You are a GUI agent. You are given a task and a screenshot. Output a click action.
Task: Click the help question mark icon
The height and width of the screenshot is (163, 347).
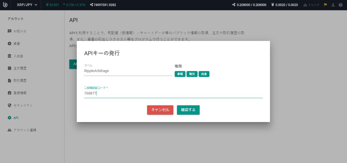point(341,5)
